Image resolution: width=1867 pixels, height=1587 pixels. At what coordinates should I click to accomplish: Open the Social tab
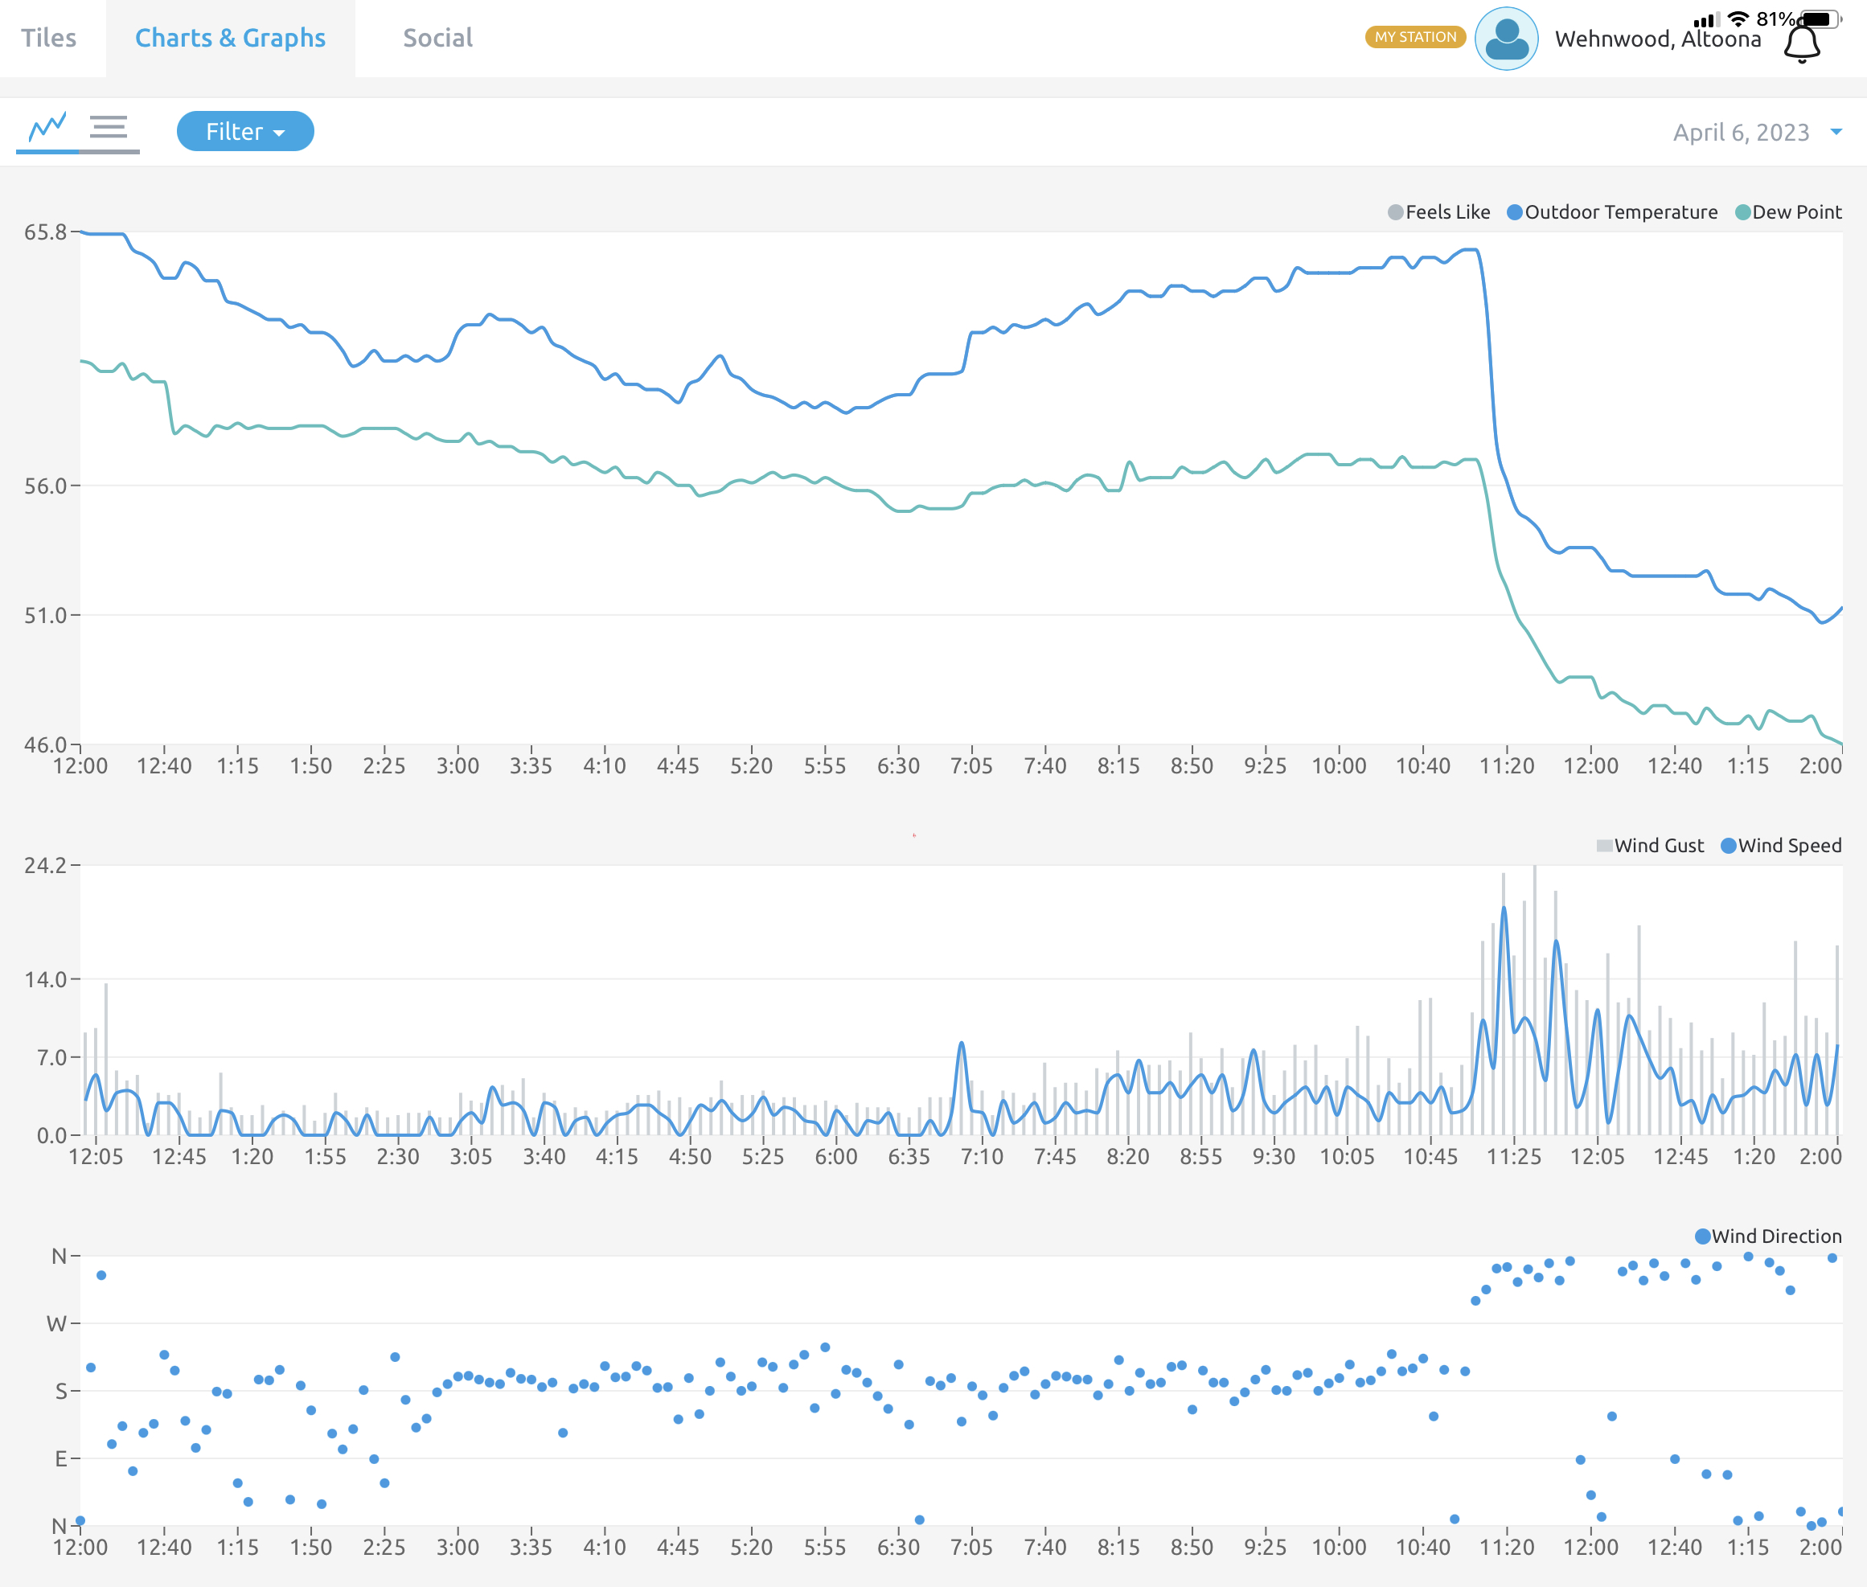point(437,38)
